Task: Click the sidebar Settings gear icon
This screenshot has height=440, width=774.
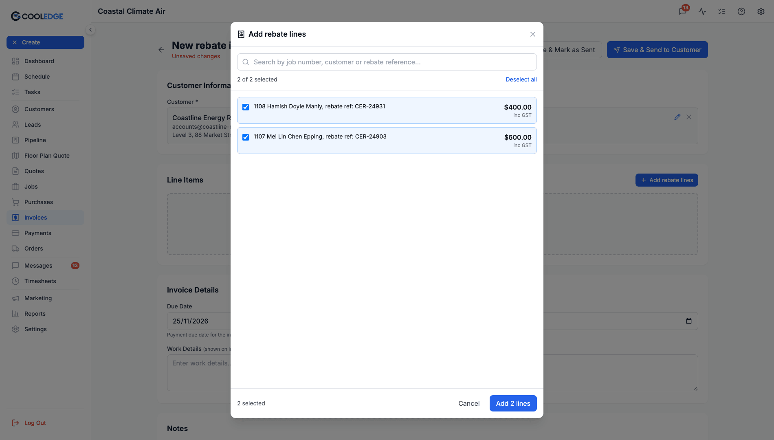Action: point(15,329)
